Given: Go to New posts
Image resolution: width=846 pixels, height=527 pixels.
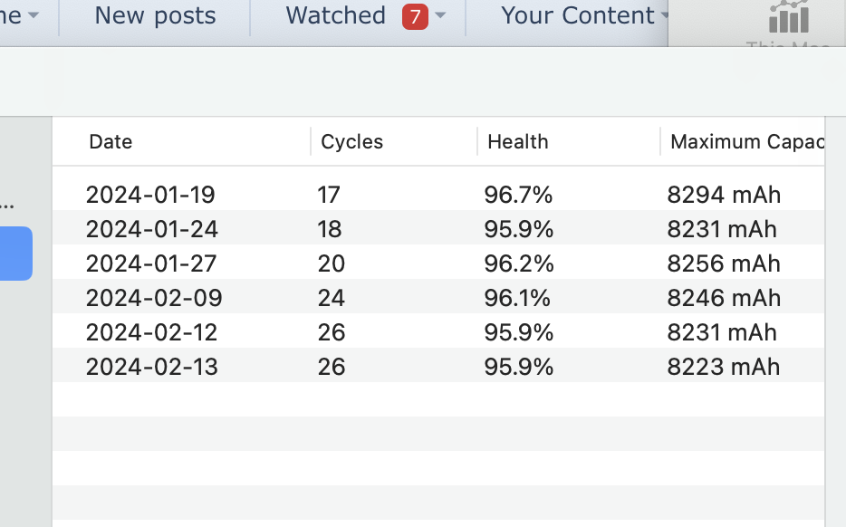Looking at the screenshot, I should pyautogui.click(x=155, y=16).
